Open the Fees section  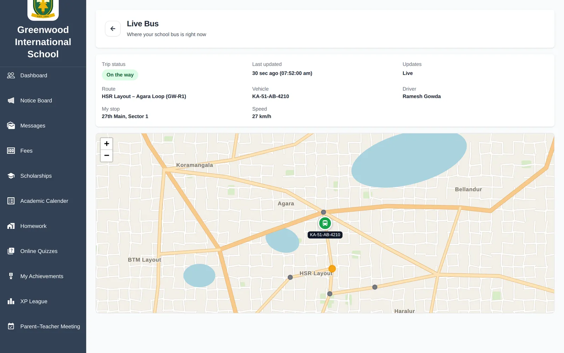(x=43, y=151)
